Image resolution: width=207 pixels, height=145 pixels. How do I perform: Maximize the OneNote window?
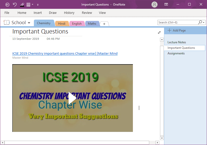click(x=189, y=4)
